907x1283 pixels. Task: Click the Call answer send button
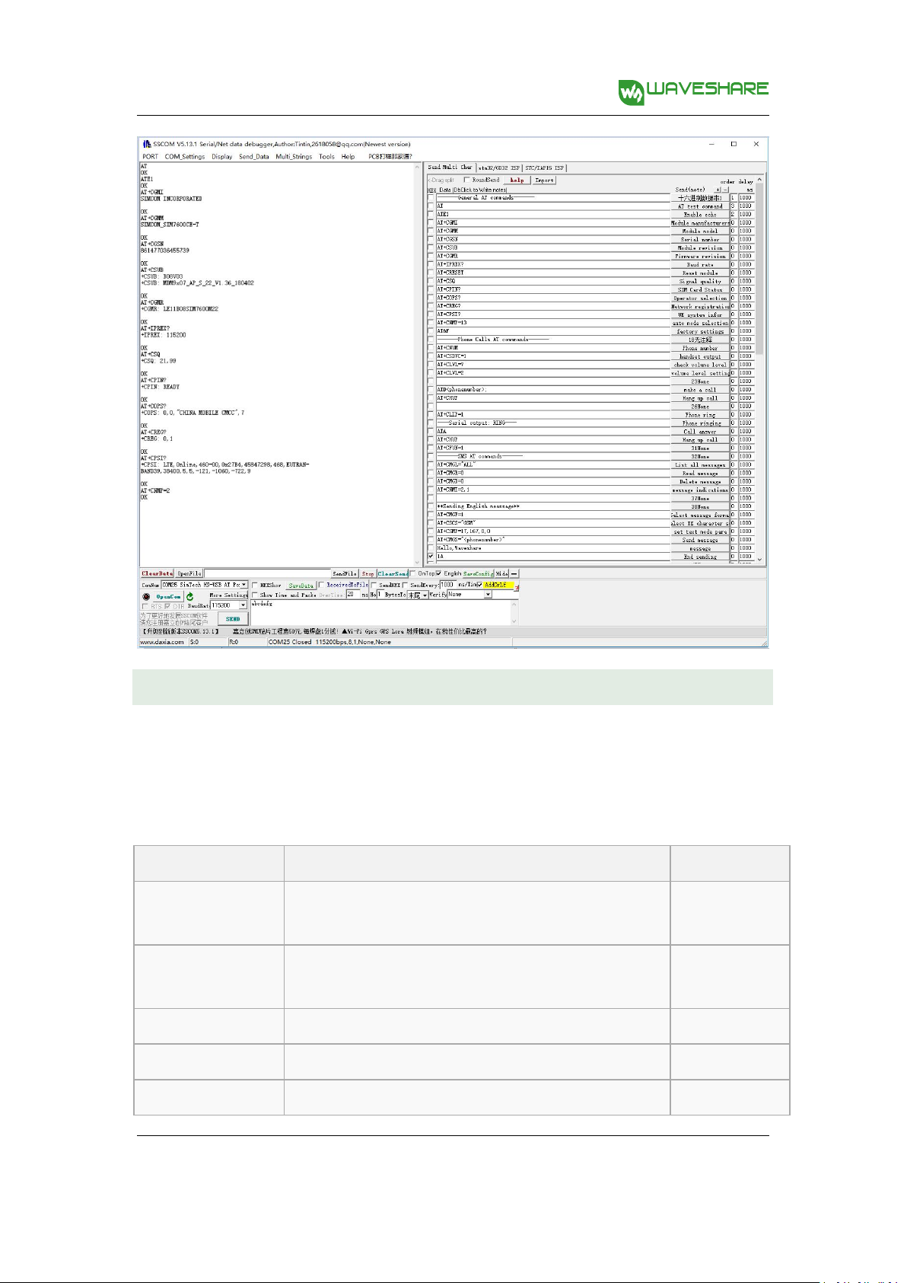[700, 431]
